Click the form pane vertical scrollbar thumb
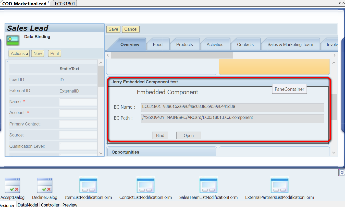345x207 pixels. (101, 77)
